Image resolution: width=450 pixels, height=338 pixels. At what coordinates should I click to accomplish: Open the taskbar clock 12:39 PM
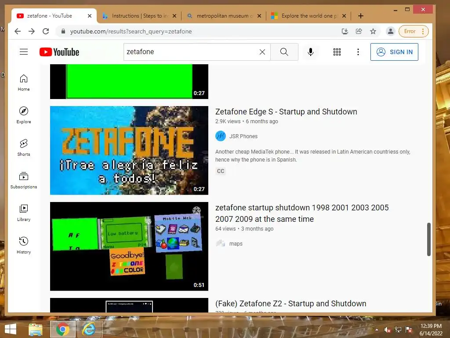pos(431,330)
